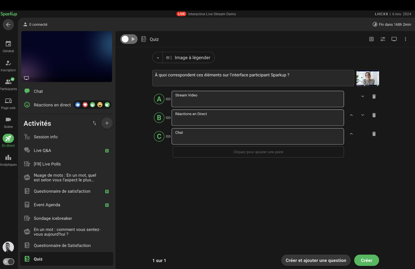Move answer C up with chevron
This screenshot has width=415, height=269.
[351, 134]
